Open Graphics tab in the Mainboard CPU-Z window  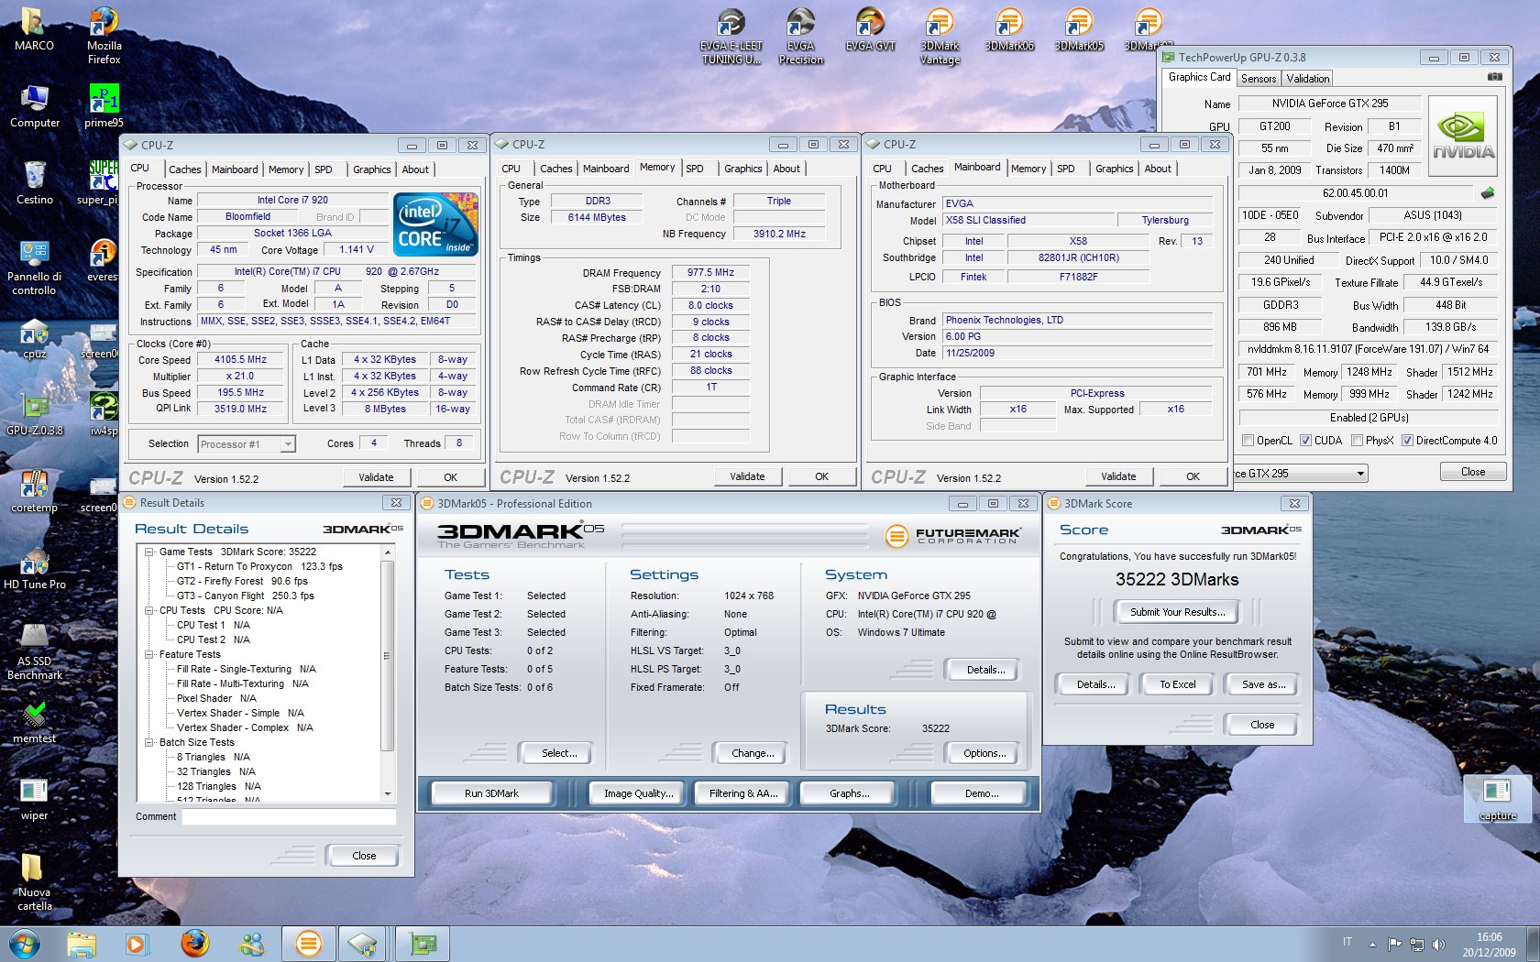point(1114,169)
